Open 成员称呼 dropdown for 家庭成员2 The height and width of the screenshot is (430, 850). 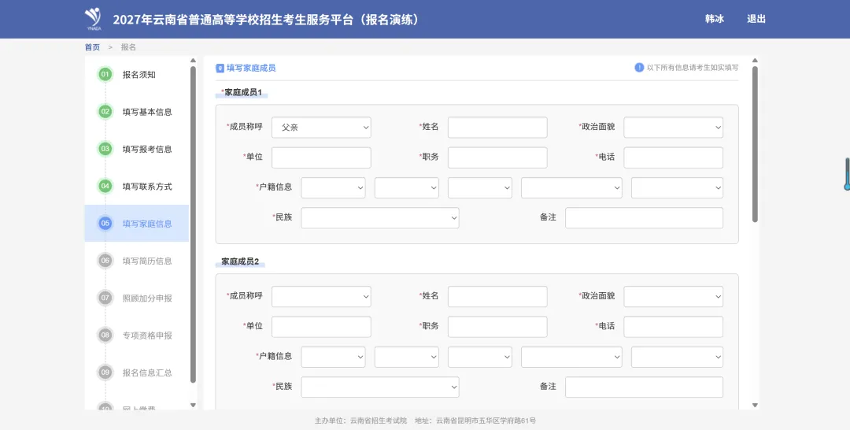[x=321, y=297]
